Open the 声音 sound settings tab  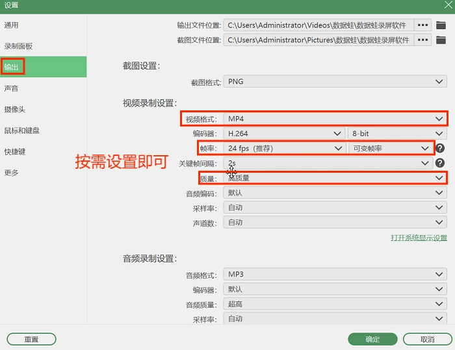(x=44, y=88)
